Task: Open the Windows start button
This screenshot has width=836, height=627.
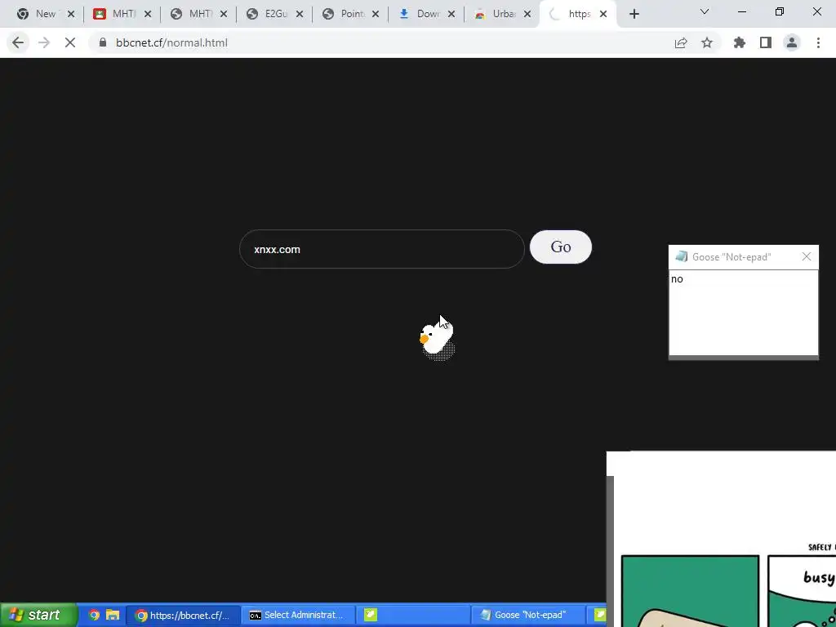Action: tap(38, 615)
